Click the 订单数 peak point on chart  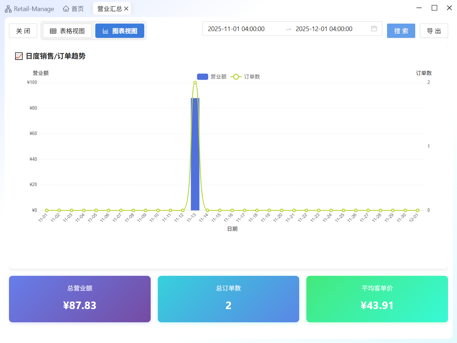(195, 83)
